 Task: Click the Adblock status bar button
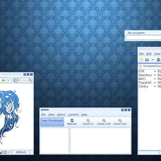21,152
